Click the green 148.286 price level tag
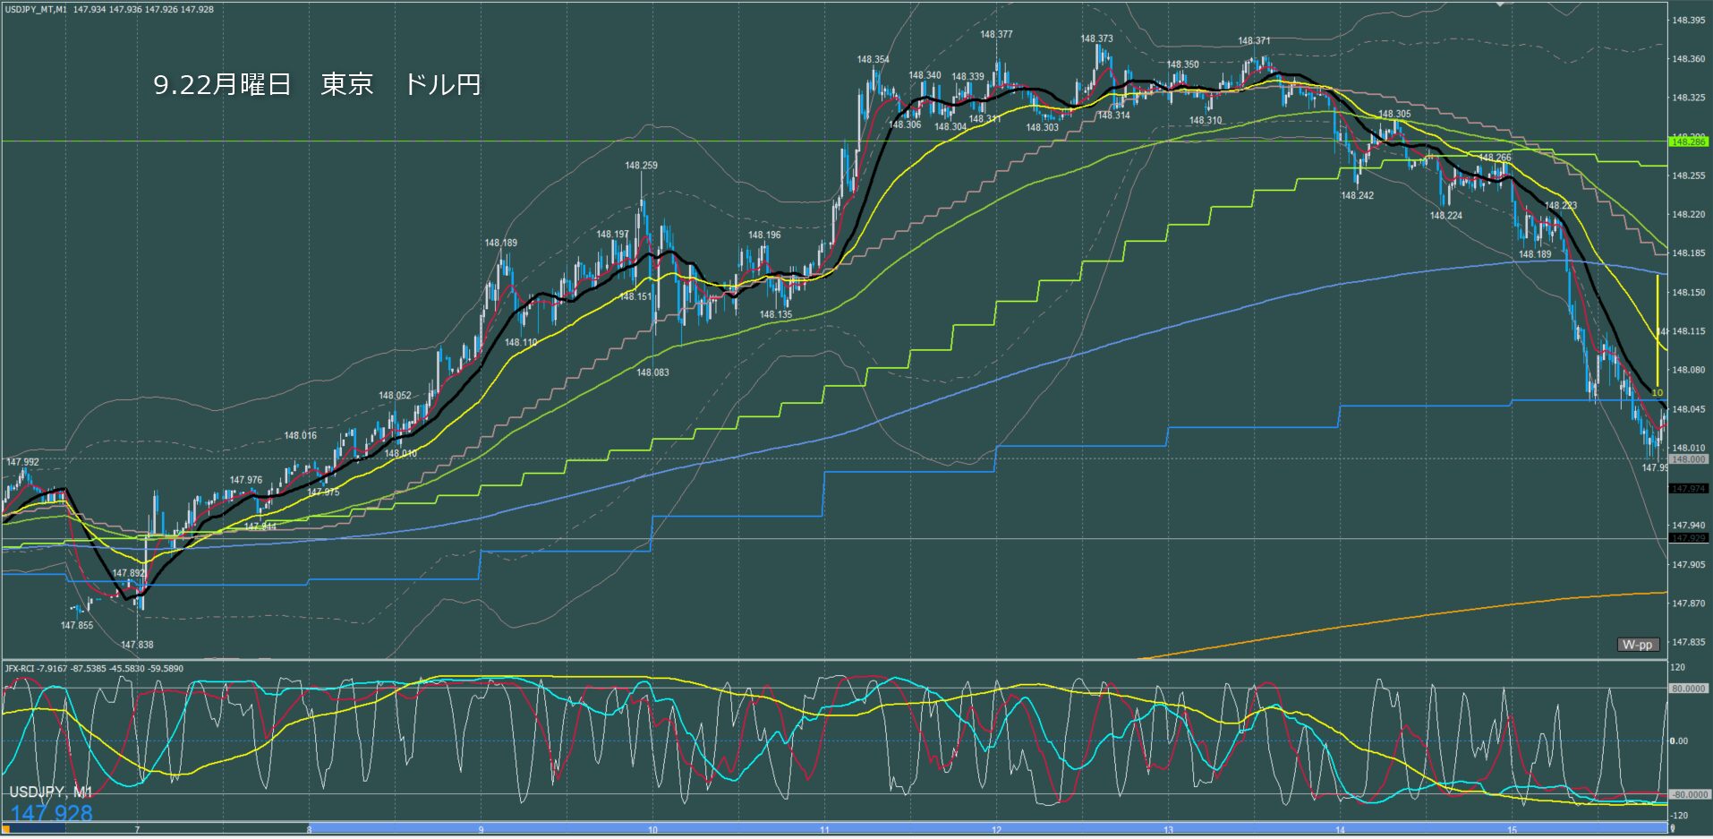 tap(1688, 141)
